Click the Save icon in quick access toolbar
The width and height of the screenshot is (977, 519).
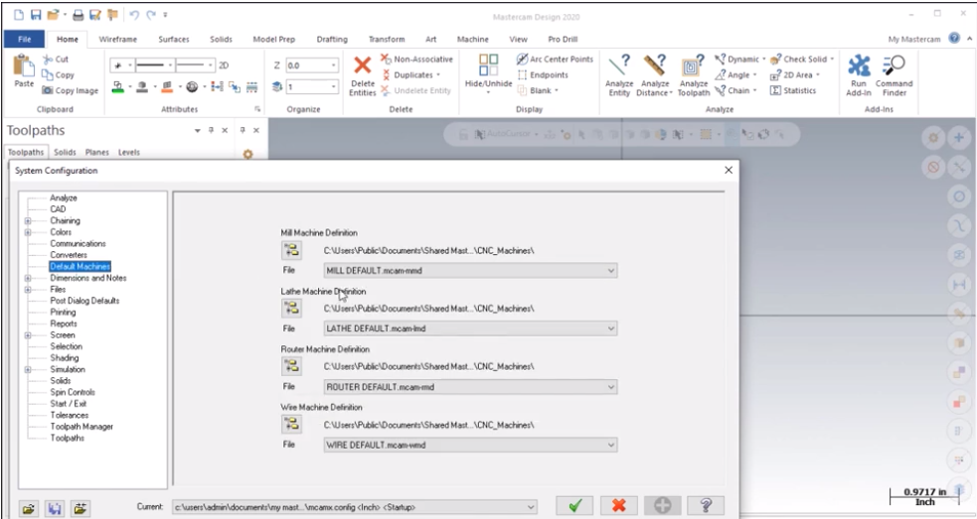click(36, 14)
